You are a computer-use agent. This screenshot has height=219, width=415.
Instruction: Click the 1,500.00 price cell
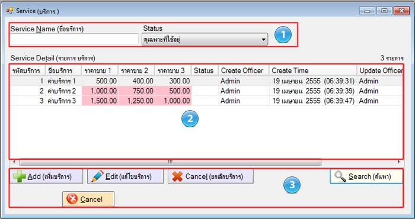click(100, 101)
